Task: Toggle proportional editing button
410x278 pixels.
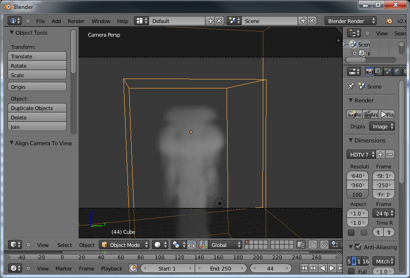Action: click(x=313, y=245)
